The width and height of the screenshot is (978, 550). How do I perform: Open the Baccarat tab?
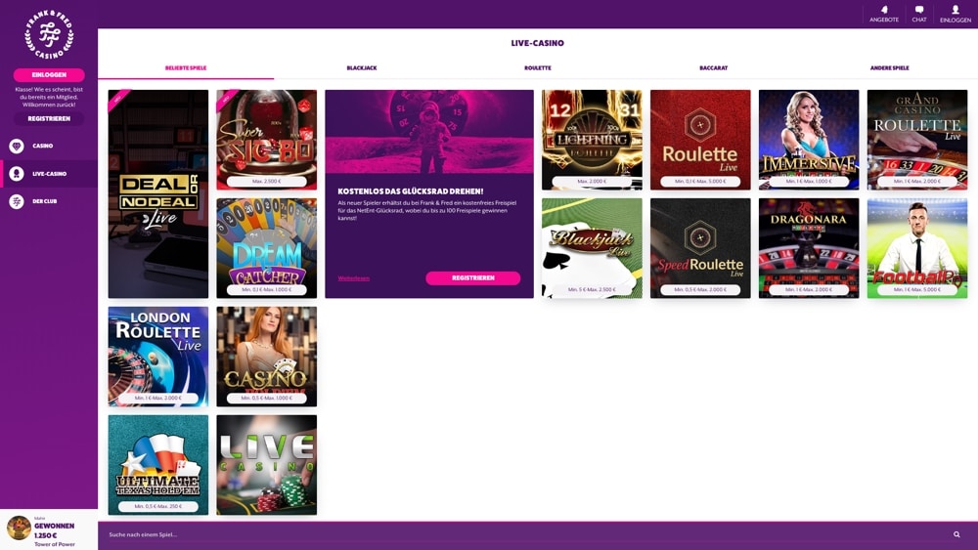click(714, 67)
